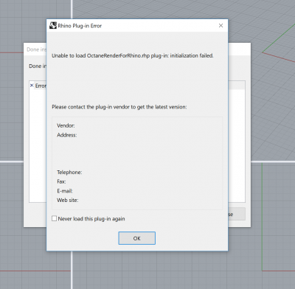Close the Rhino Plug-in Error dialog with the X
This screenshot has height=289, width=295.
[x=221, y=26]
